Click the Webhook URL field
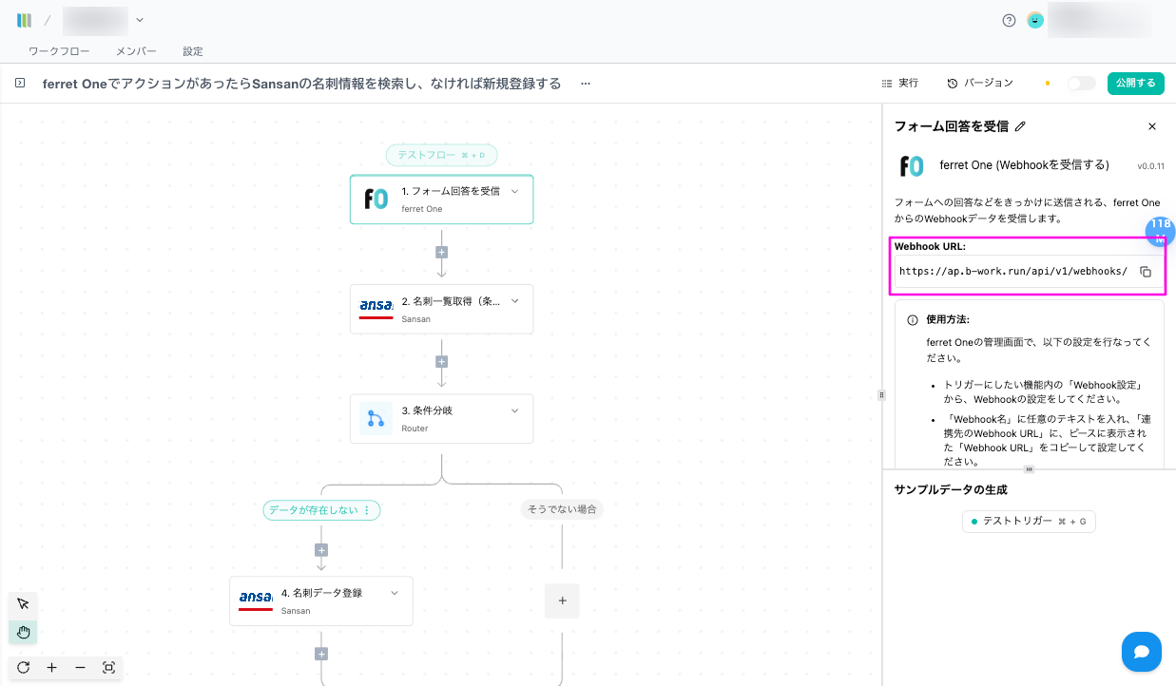This screenshot has height=686, width=1176. (x=1013, y=272)
